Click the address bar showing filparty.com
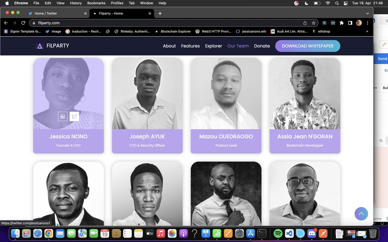The height and width of the screenshot is (242, 388). click(x=173, y=23)
